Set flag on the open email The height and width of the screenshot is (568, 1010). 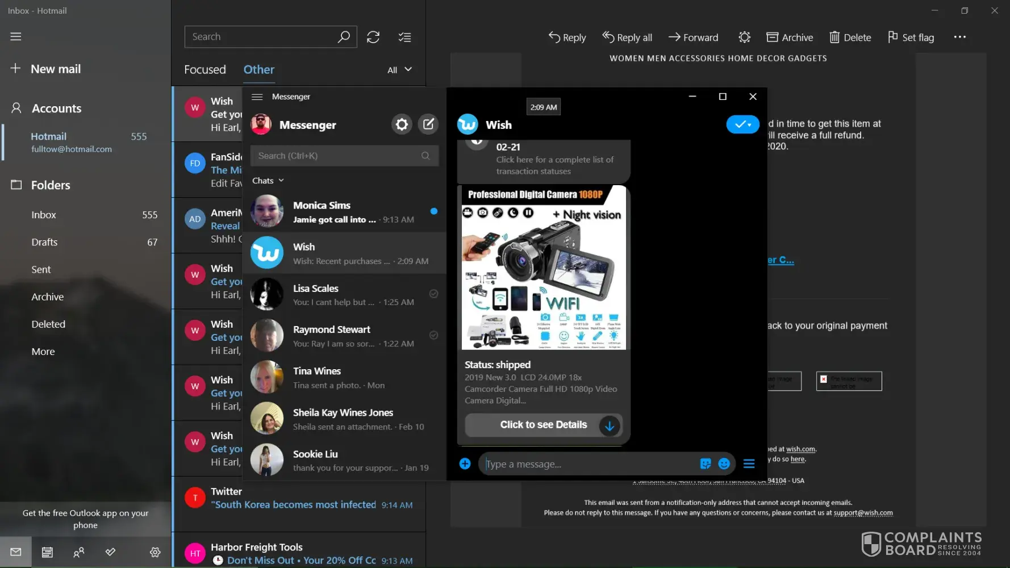(911, 37)
